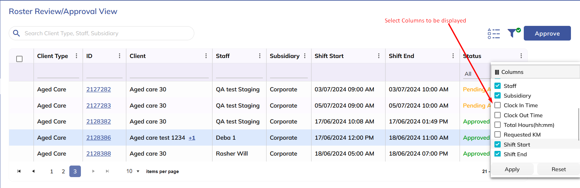Viewport: 580px width, 188px height.
Task: Enable the Clock In Time checkbox
Action: pyautogui.click(x=498, y=105)
